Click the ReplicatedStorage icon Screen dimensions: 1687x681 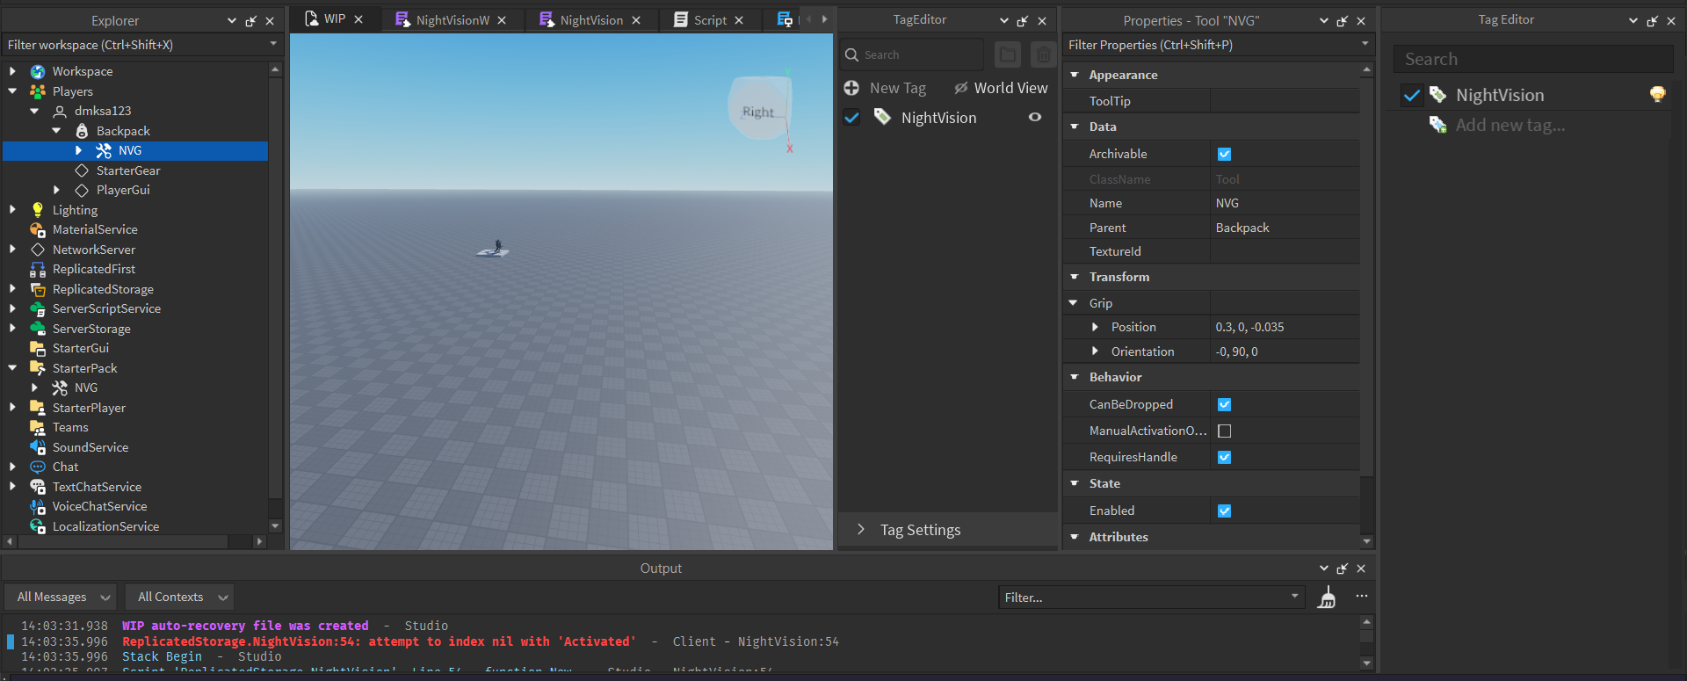38,289
